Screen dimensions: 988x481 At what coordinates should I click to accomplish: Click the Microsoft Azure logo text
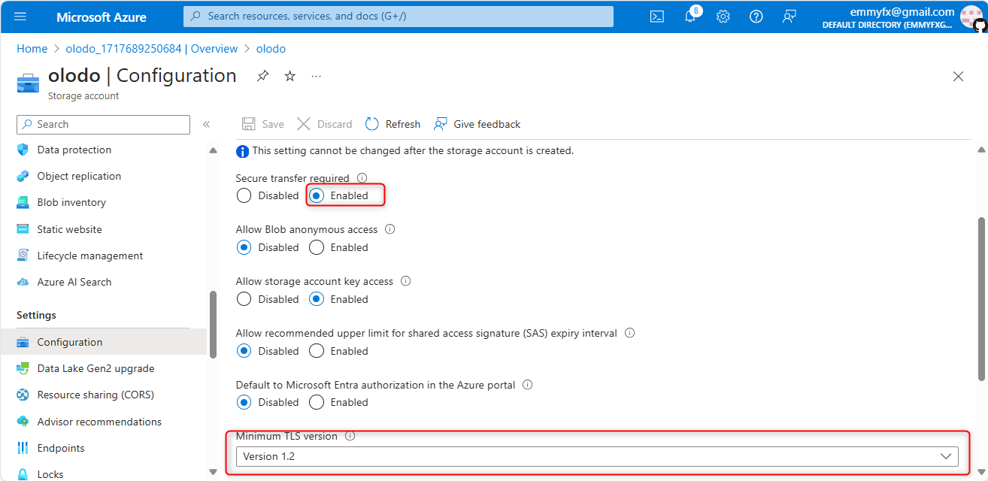pos(102,17)
